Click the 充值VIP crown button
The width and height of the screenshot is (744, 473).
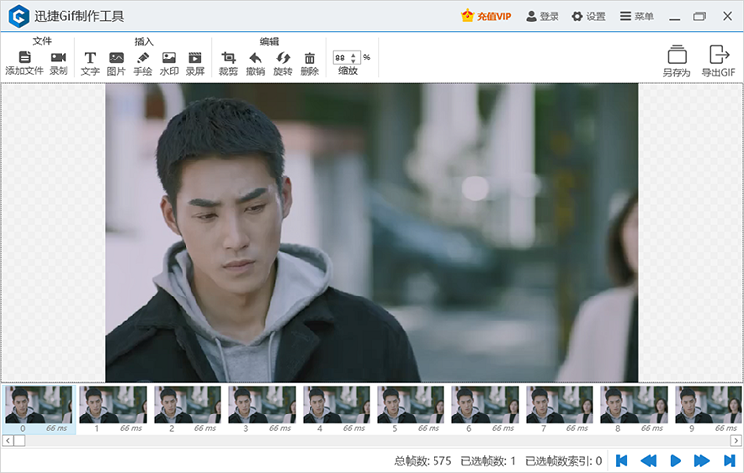[x=486, y=16]
